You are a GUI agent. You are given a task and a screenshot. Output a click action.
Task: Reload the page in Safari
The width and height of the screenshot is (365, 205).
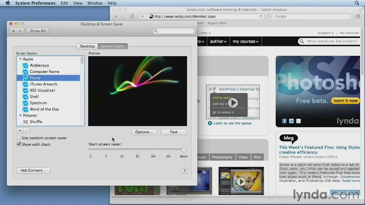coord(261,16)
